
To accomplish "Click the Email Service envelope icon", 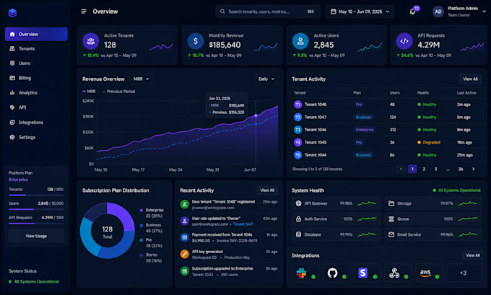I will click(391, 234).
